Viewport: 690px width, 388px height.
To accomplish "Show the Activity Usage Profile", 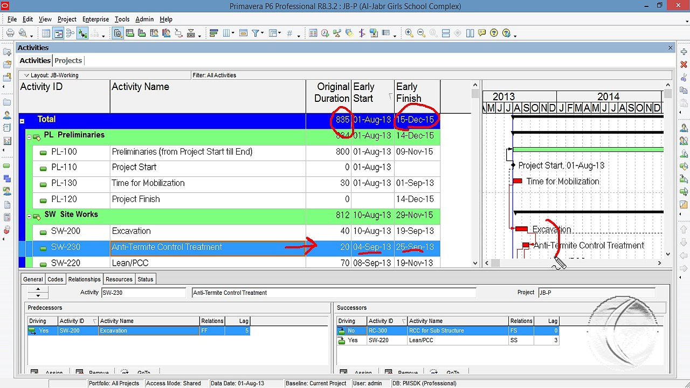I will tap(142, 33).
